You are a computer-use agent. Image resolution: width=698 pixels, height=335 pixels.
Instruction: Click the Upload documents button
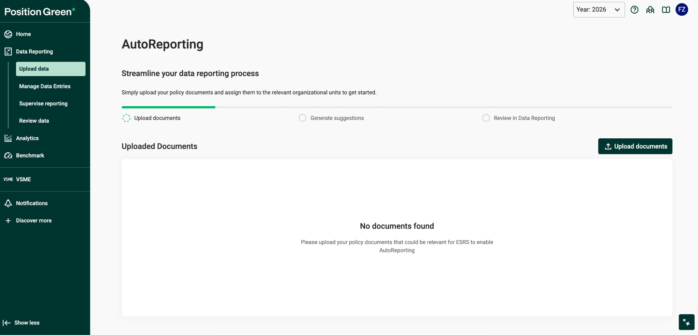635,146
